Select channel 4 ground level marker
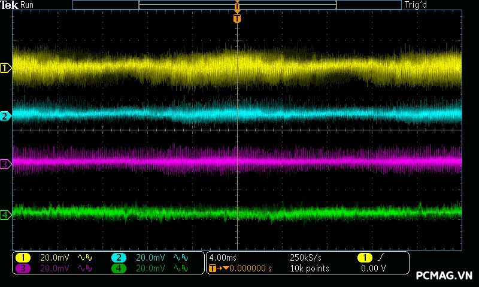479x287 pixels. (x=5, y=215)
